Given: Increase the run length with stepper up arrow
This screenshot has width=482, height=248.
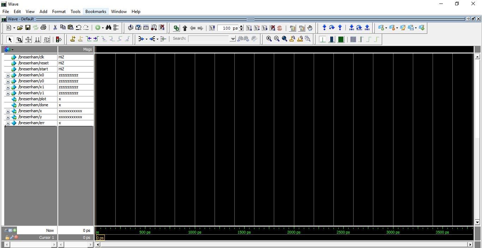Looking at the screenshot, I should click(241, 27).
